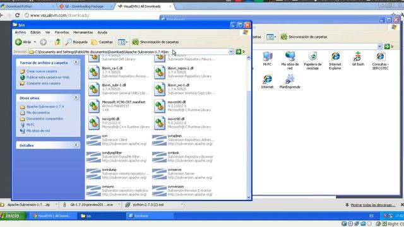The width and height of the screenshot is (404, 227).
Task: Select the svndumpfilter file icon
Action: 93,157
